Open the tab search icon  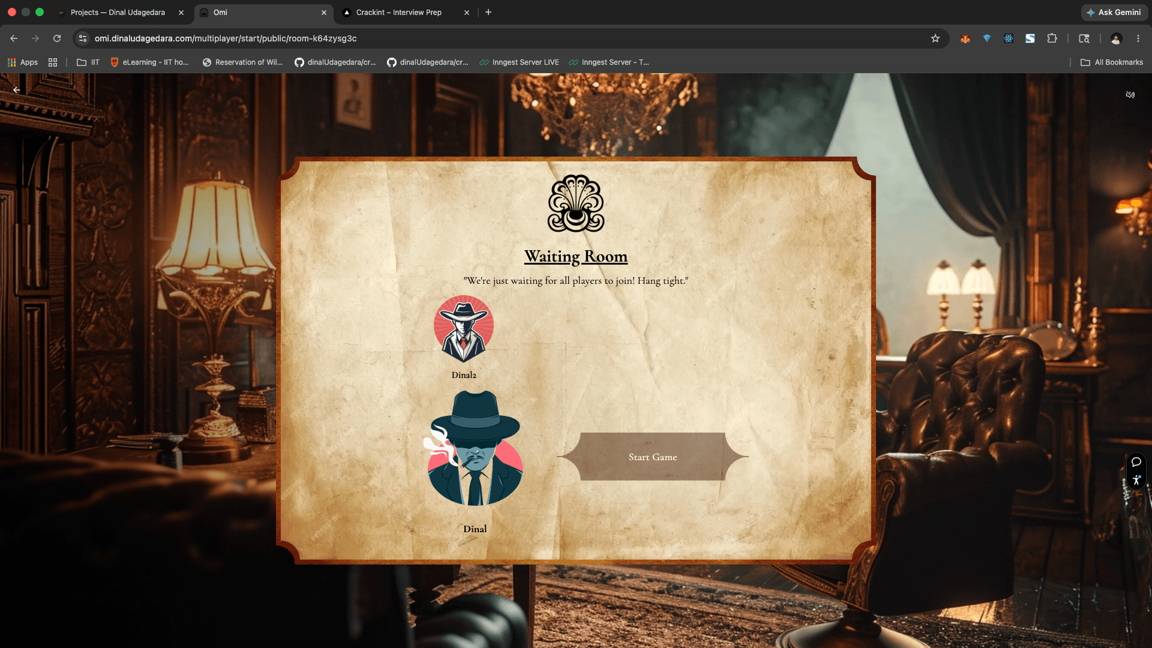[1084, 38]
